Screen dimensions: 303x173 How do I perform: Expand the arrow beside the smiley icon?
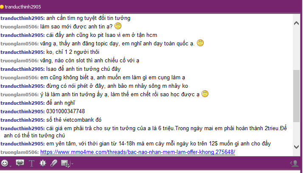pyautogui.click(x=10, y=166)
